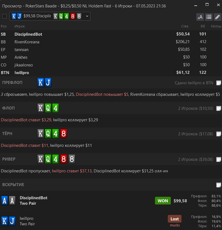Image resolution: width=222 pixels, height=230 pixels.
Task: Open the list view icon
Action: pyautogui.click(x=209, y=17)
